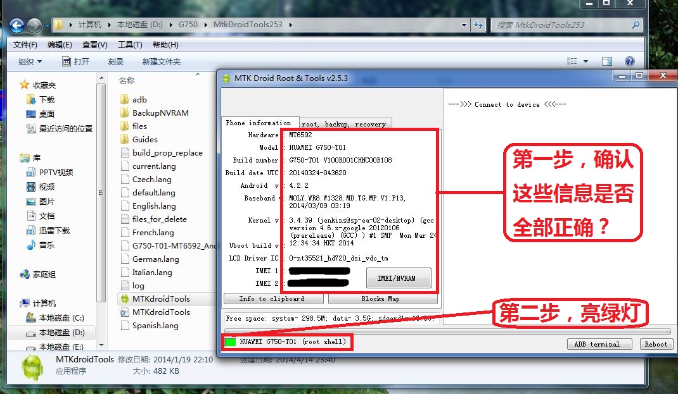This screenshot has height=394, width=678.
Task: Open the 帮助(H) menu
Action: pyautogui.click(x=165, y=44)
